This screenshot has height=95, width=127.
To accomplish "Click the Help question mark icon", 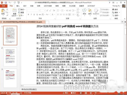I will (x=109, y=3).
